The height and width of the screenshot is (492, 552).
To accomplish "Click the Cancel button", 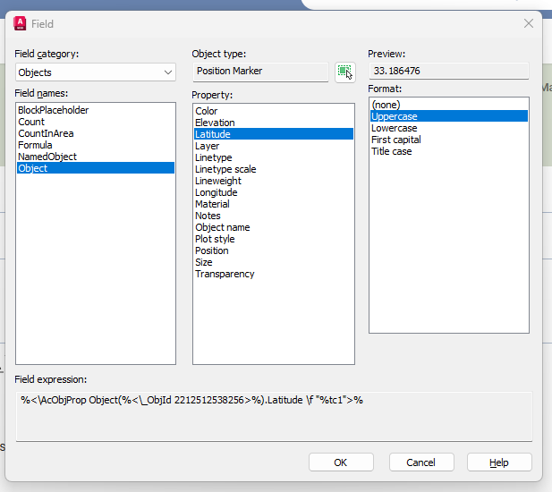I will pos(420,462).
